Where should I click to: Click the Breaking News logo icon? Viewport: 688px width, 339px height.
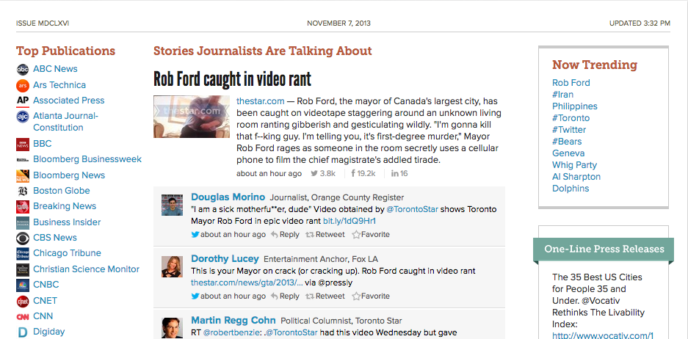22,207
